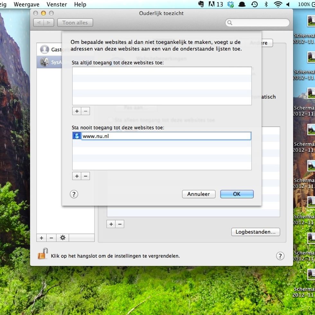Select the SysA user in the sidebar
The image size is (315, 315).
click(49, 62)
